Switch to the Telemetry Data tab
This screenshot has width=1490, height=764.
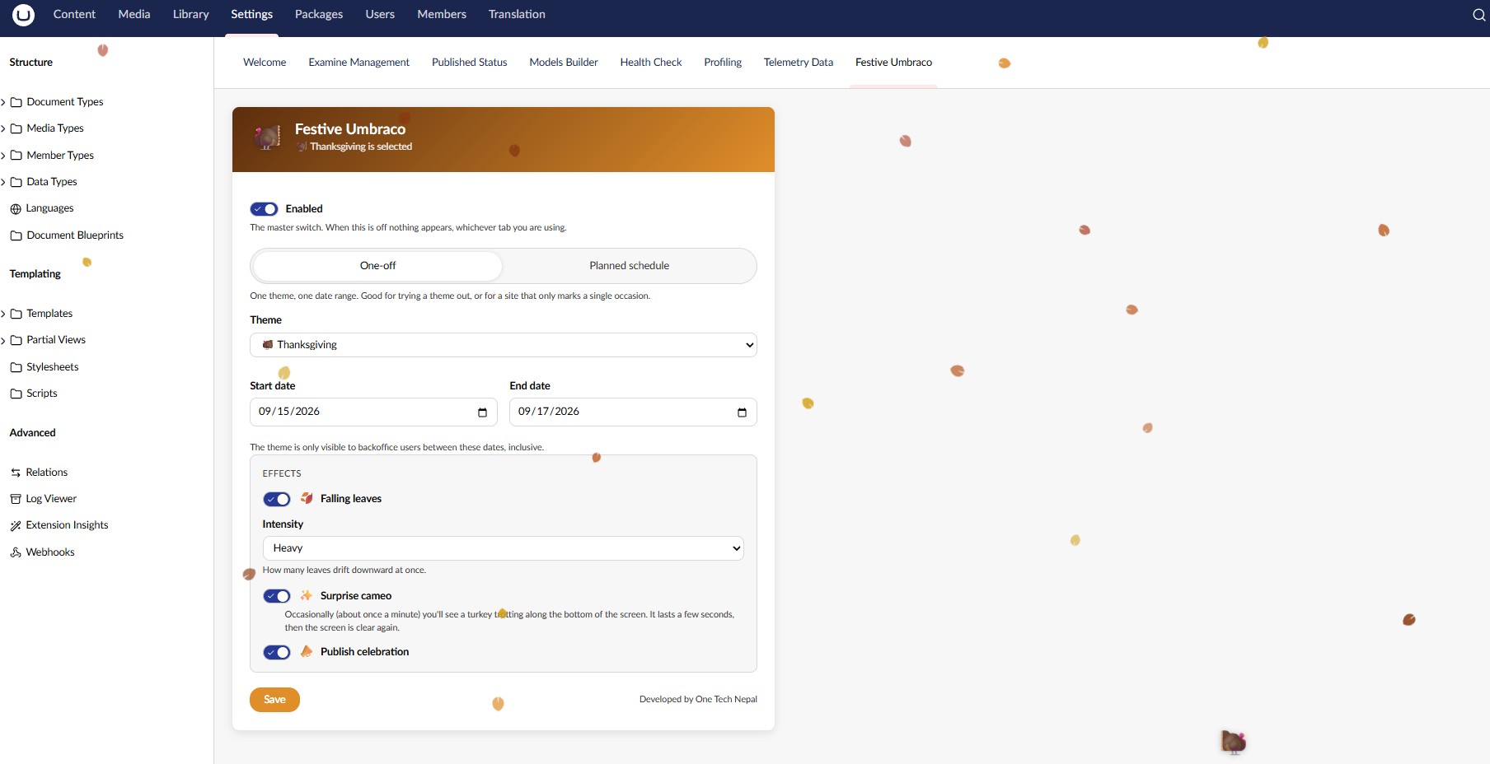pyautogui.click(x=799, y=63)
